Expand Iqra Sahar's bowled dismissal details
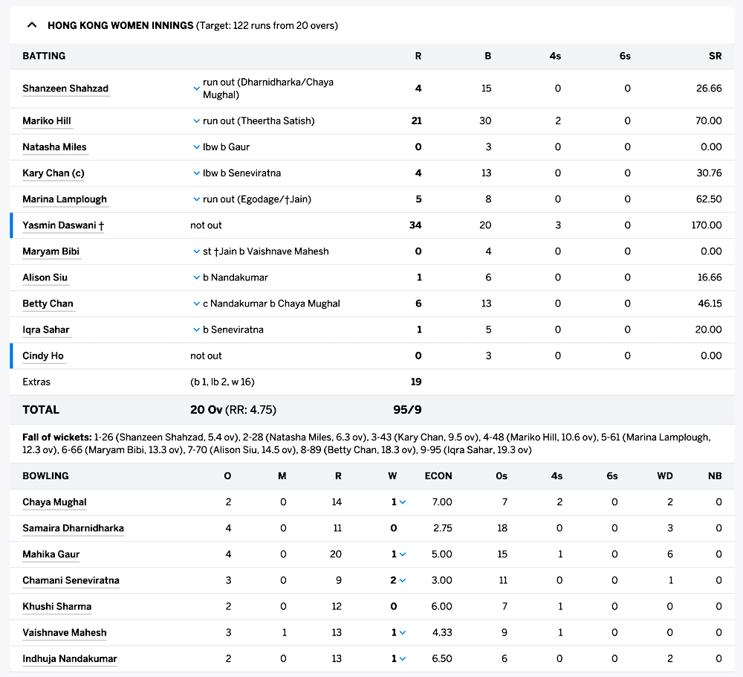743x677 pixels. tap(195, 329)
